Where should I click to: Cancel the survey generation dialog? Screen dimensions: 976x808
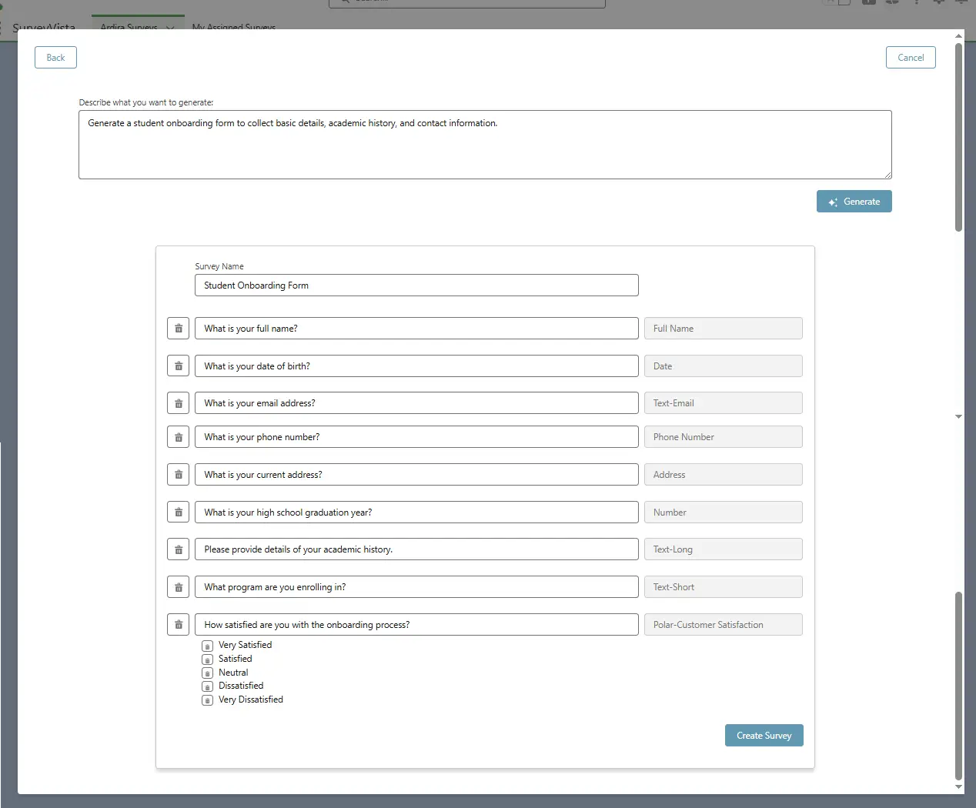(910, 58)
